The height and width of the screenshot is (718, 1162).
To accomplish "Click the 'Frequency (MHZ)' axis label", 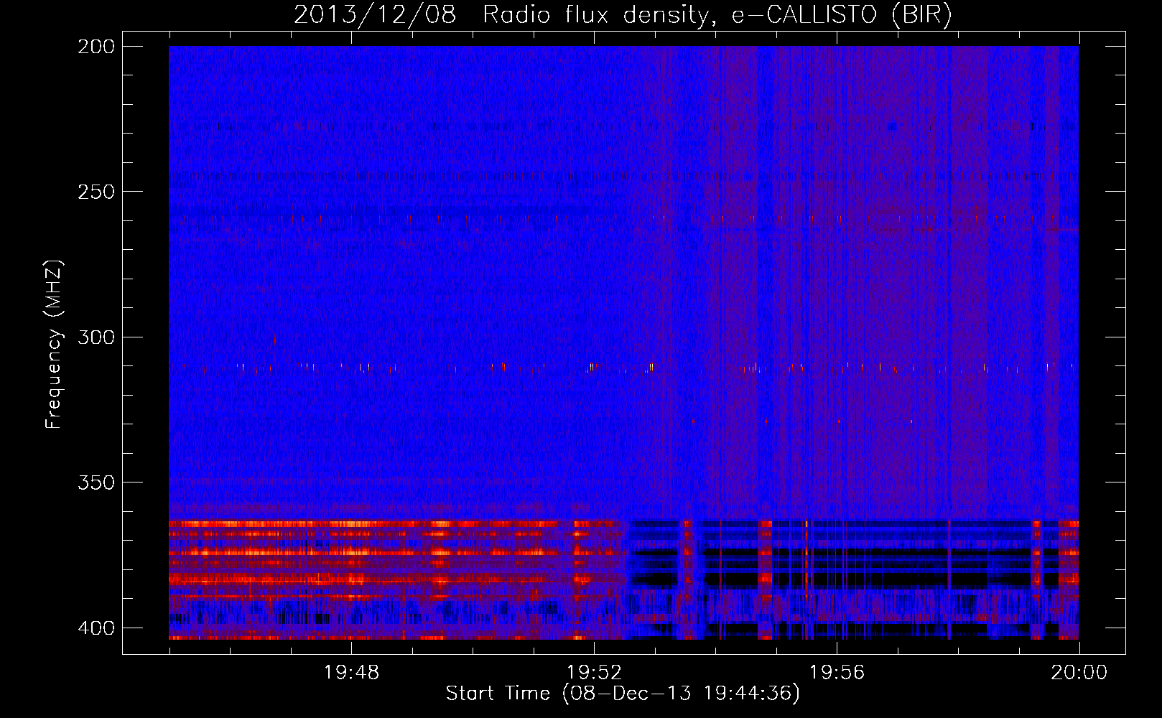I will (54, 345).
